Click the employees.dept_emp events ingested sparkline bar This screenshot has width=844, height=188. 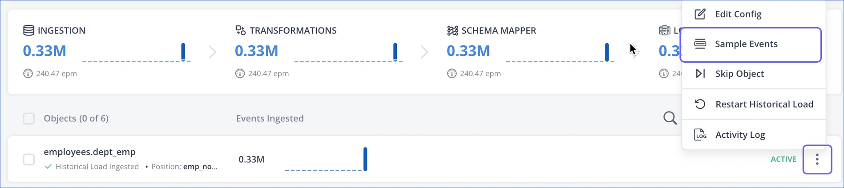pyautogui.click(x=365, y=159)
